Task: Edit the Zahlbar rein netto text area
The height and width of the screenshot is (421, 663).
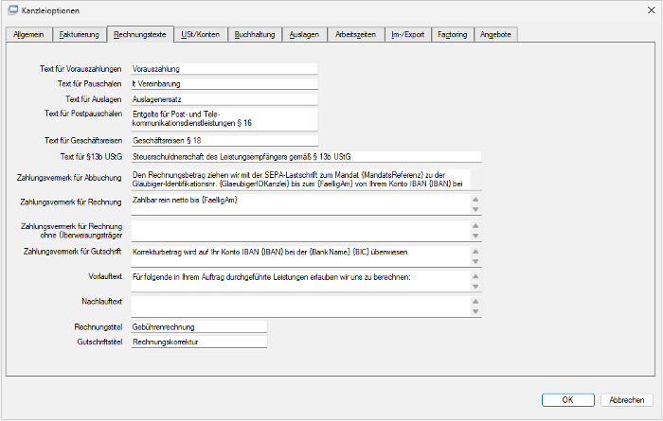Action: click(x=300, y=204)
